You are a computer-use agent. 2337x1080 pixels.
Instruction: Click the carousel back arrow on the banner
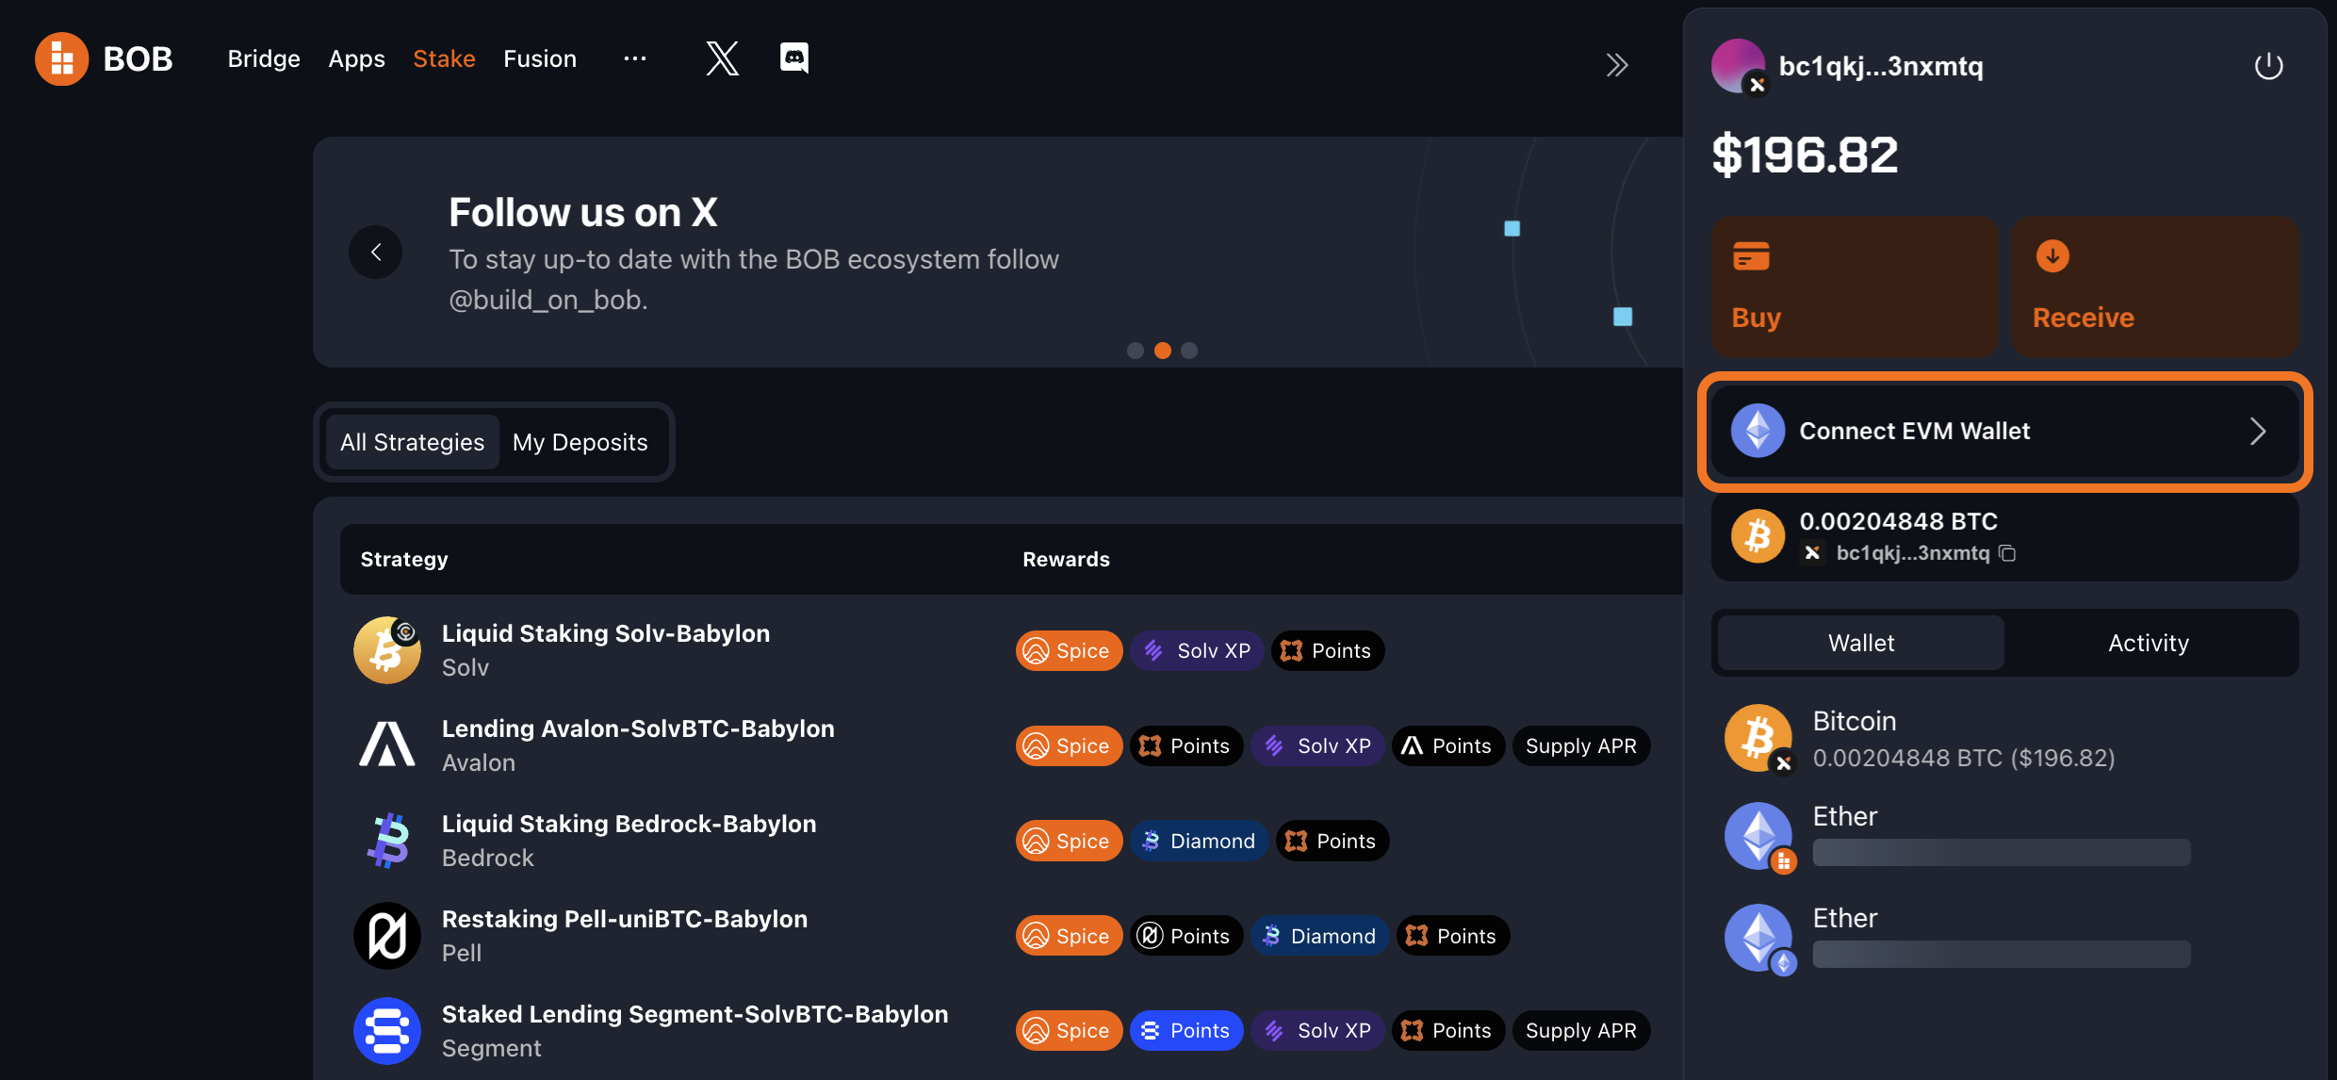[376, 252]
